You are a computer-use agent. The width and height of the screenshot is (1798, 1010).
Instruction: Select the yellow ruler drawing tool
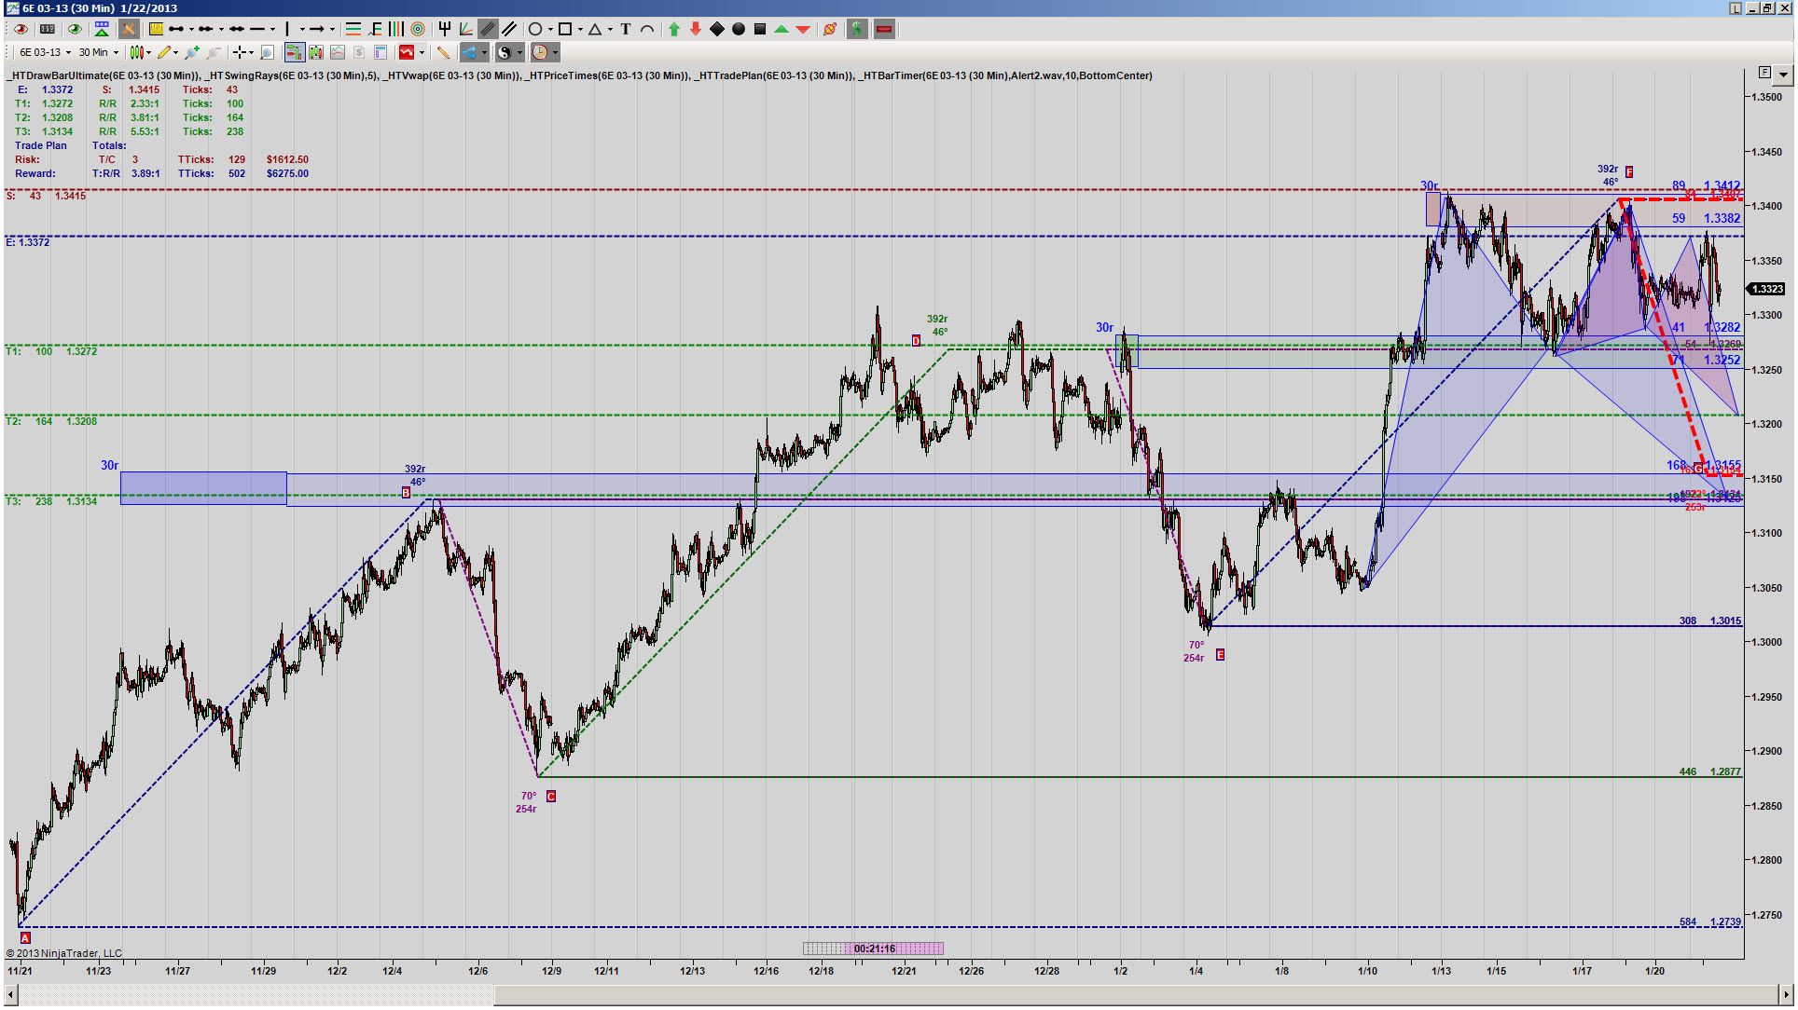[156, 29]
